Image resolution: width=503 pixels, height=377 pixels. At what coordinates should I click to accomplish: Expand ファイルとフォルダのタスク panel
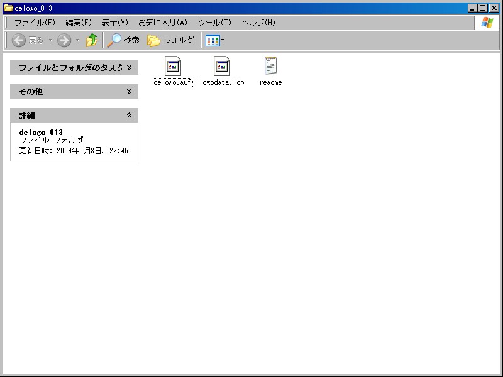pyautogui.click(x=74, y=68)
